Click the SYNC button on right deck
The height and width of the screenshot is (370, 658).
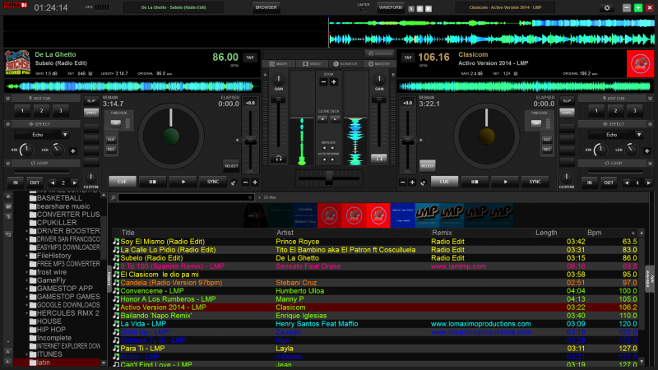pos(534,181)
